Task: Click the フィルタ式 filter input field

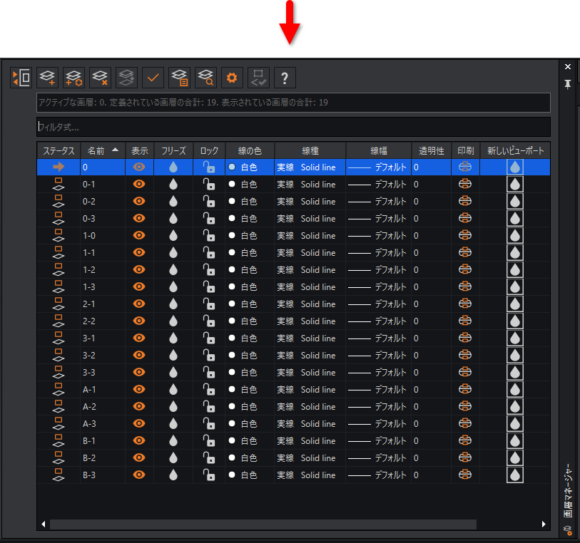Action: click(293, 127)
